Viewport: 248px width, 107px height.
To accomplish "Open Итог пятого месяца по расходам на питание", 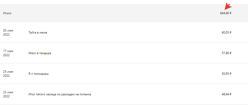I will (x=60, y=94).
